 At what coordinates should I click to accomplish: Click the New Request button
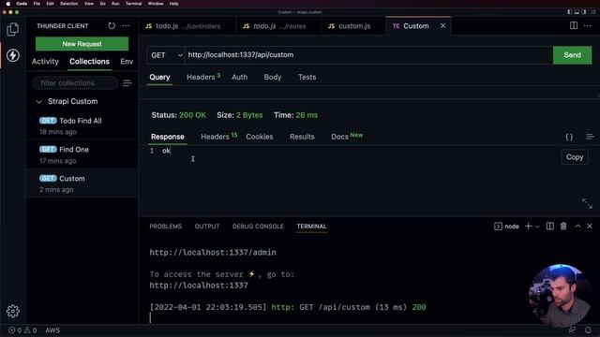[82, 44]
